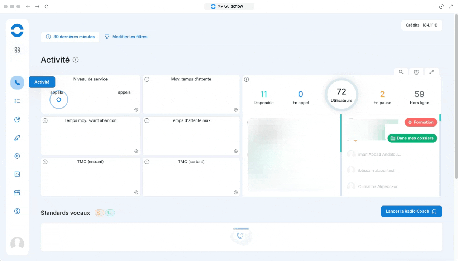
Task: Open the store marketplace sidebar icon
Action: pos(17,193)
